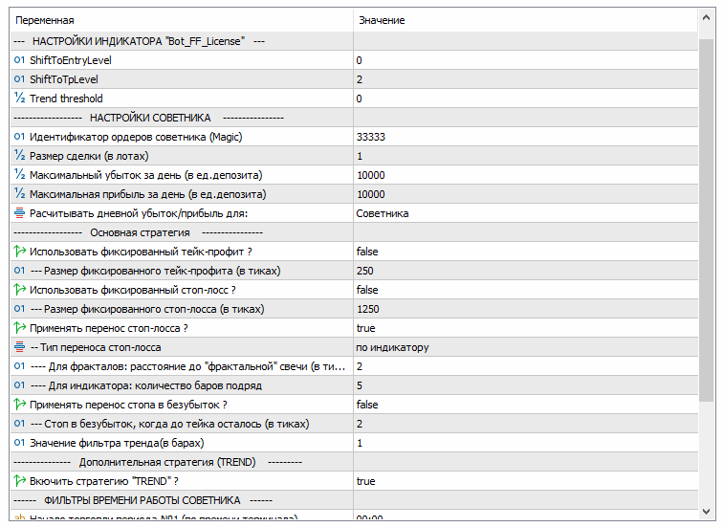Screen dimensions: 723x527
Task: Toggle the false value of fixed take-profit
Action: pos(367,252)
